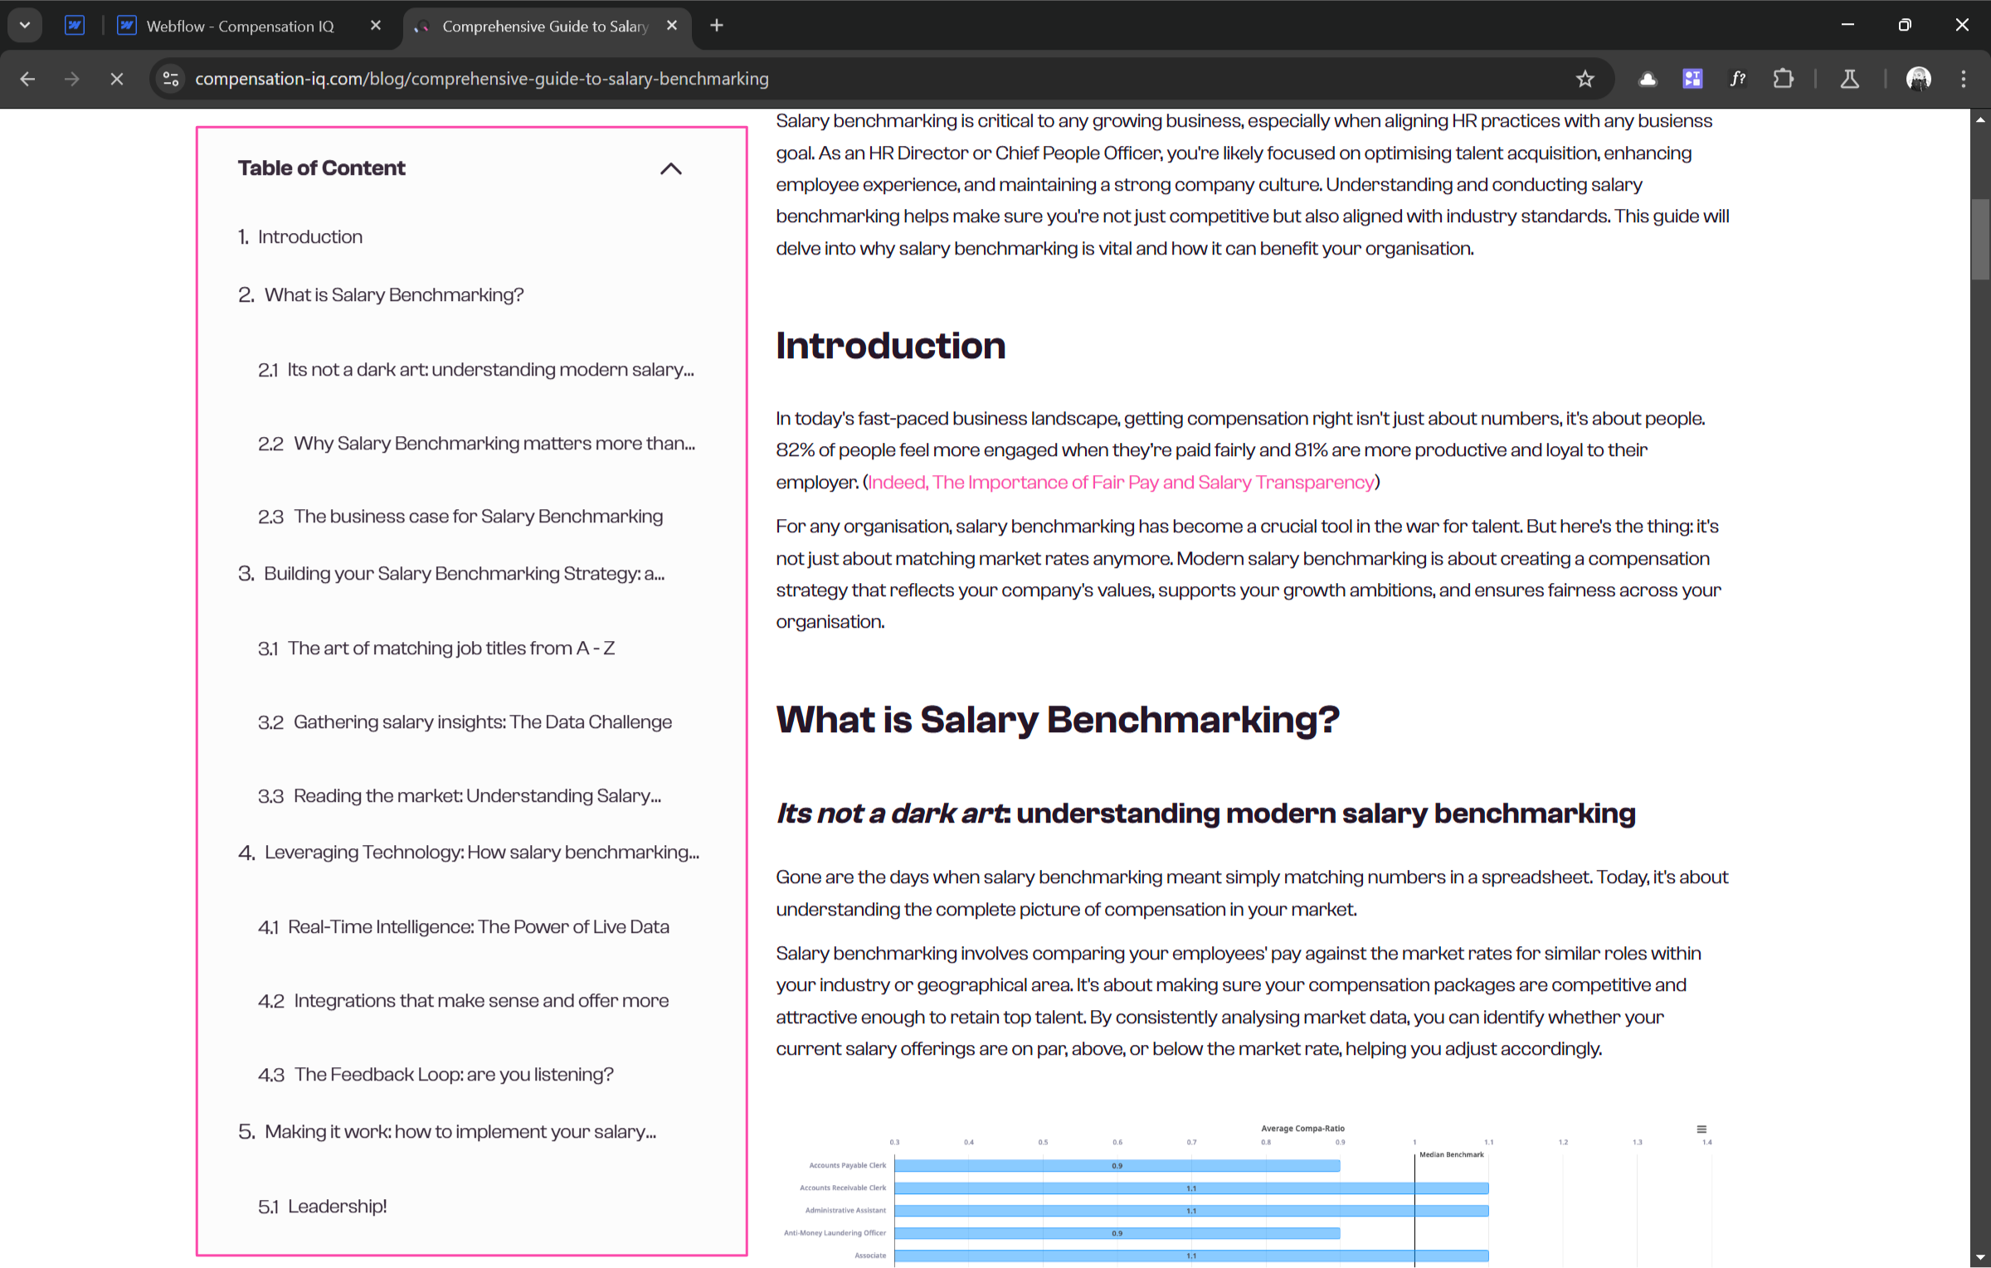View site information icon in address bar
The width and height of the screenshot is (1991, 1268).
[x=171, y=79]
